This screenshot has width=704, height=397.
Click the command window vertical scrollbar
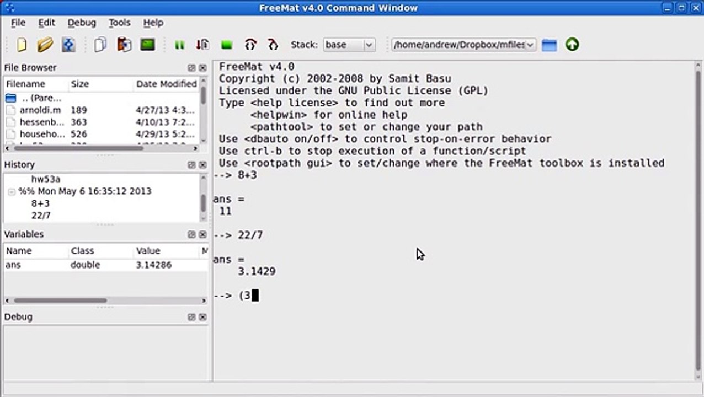coord(697,221)
